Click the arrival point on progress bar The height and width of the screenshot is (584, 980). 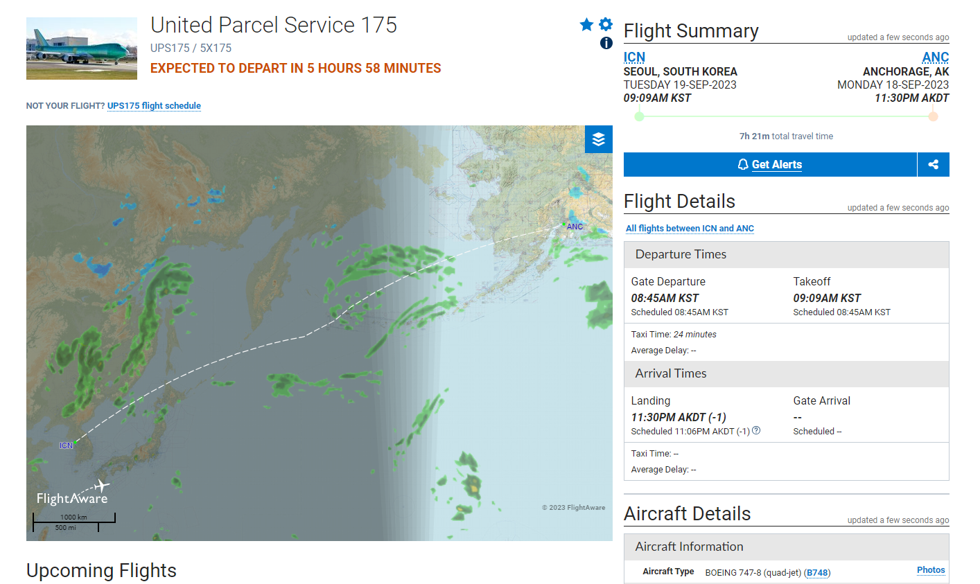click(934, 116)
